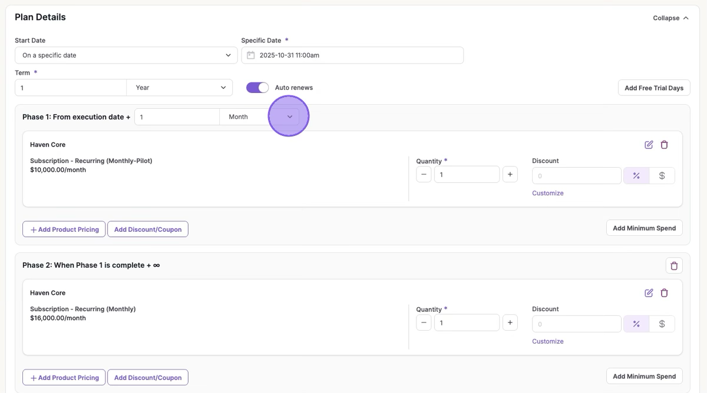Select dollar discount type in Phase 1
The height and width of the screenshot is (393, 707).
tap(662, 176)
